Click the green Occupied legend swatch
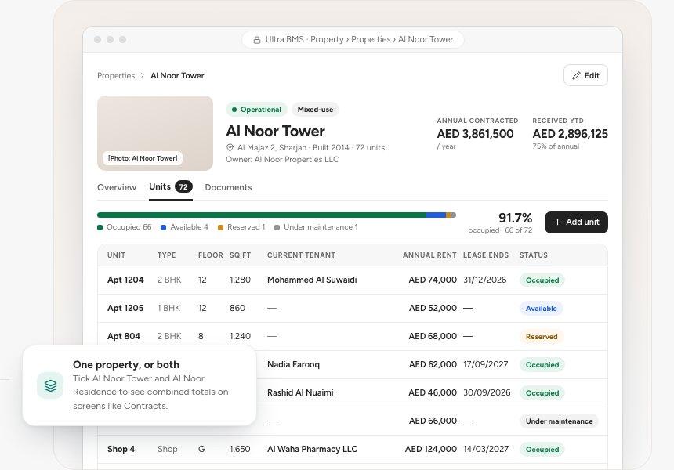The image size is (674, 470). pyautogui.click(x=100, y=227)
